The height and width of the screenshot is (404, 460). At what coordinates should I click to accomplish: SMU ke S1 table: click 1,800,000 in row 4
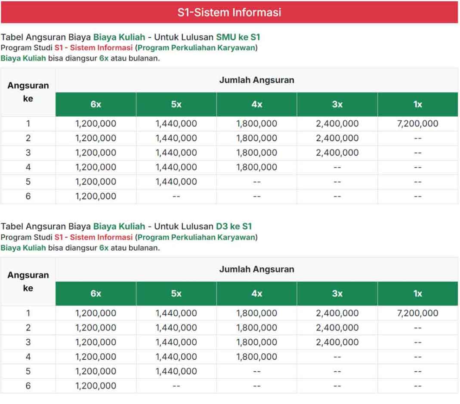point(257,167)
